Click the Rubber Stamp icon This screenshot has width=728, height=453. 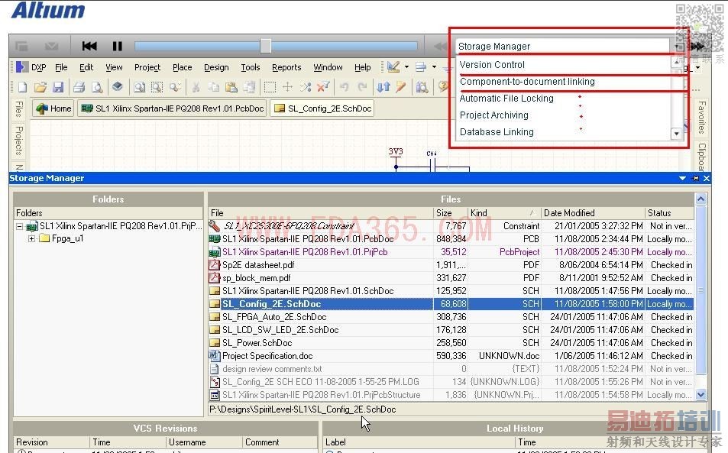[249, 87]
